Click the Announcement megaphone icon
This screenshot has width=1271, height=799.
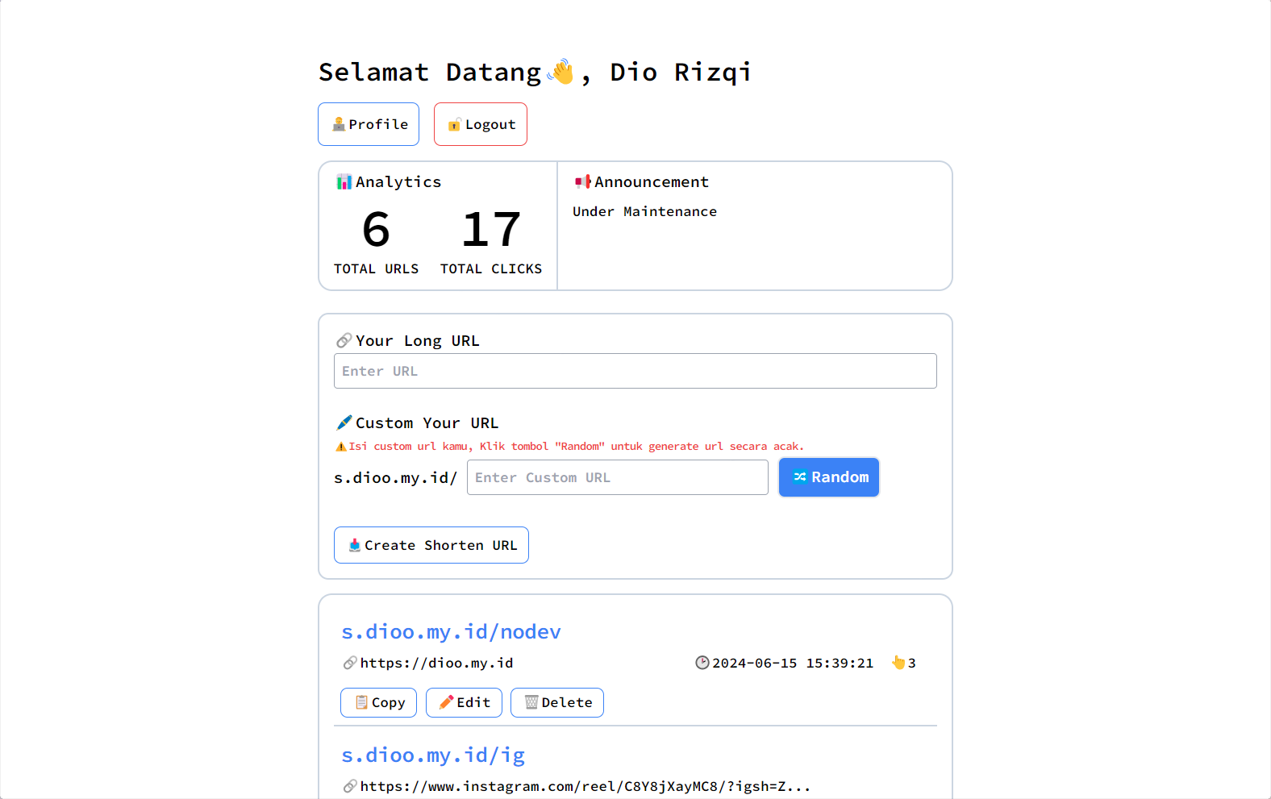point(583,181)
